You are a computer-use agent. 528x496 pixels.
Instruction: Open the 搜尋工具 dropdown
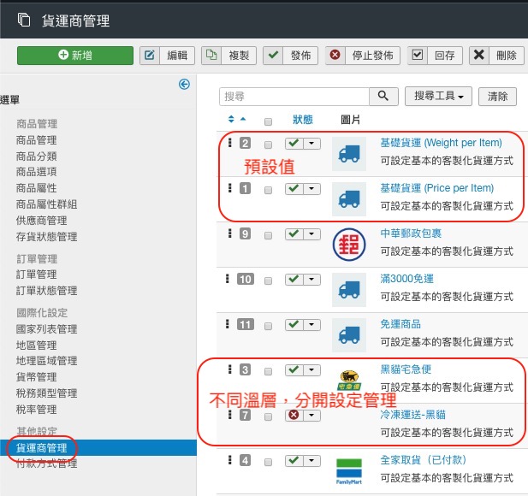(437, 97)
